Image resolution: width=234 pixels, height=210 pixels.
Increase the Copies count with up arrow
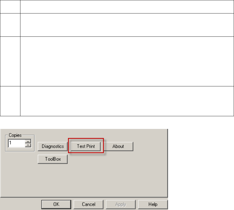[28, 141]
